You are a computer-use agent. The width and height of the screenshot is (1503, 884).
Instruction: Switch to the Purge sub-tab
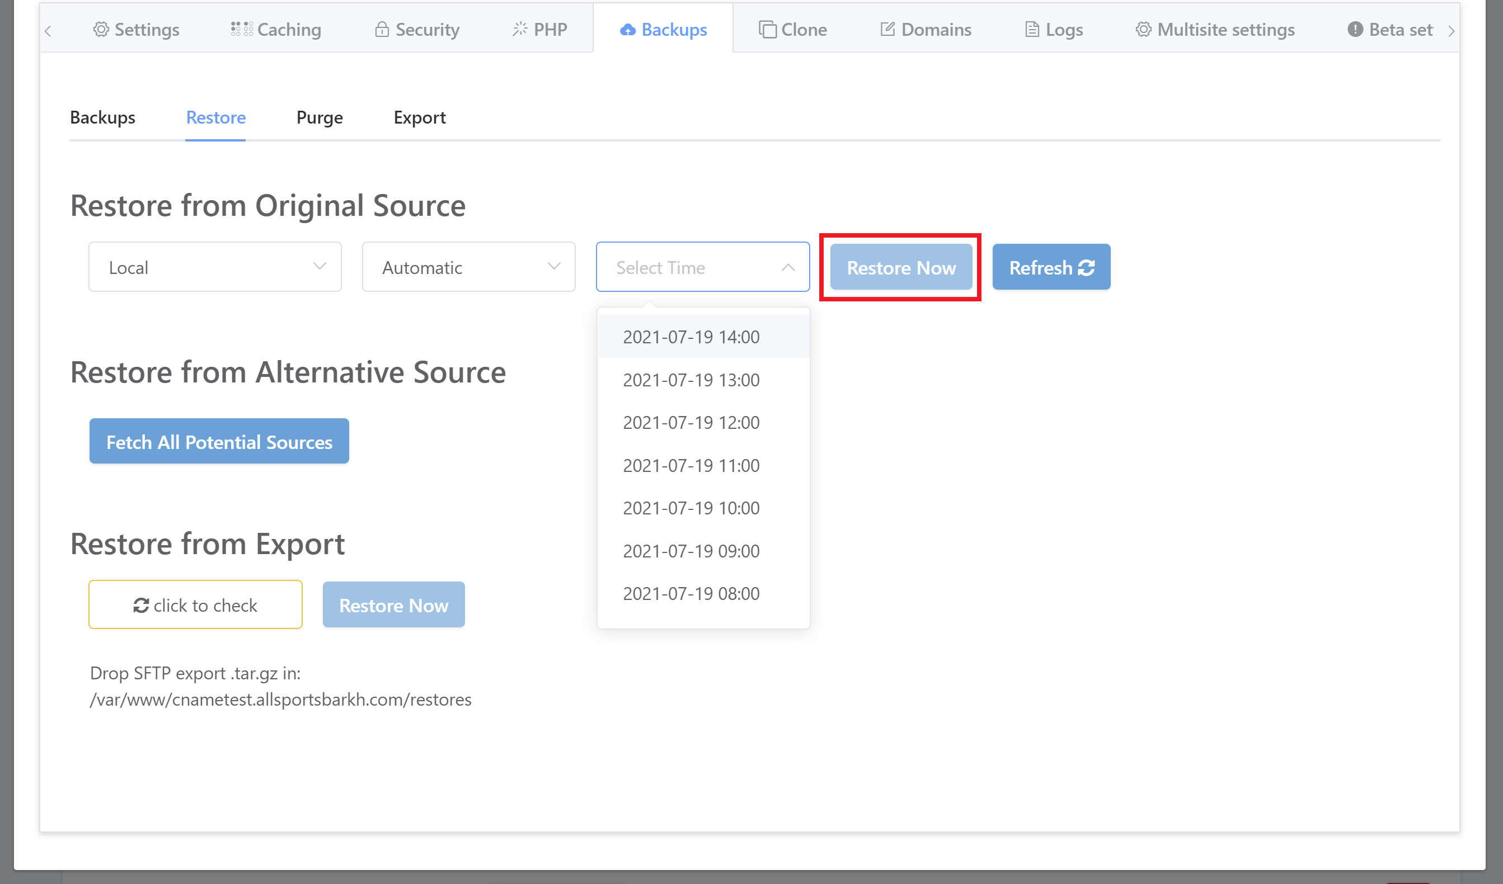coord(320,117)
